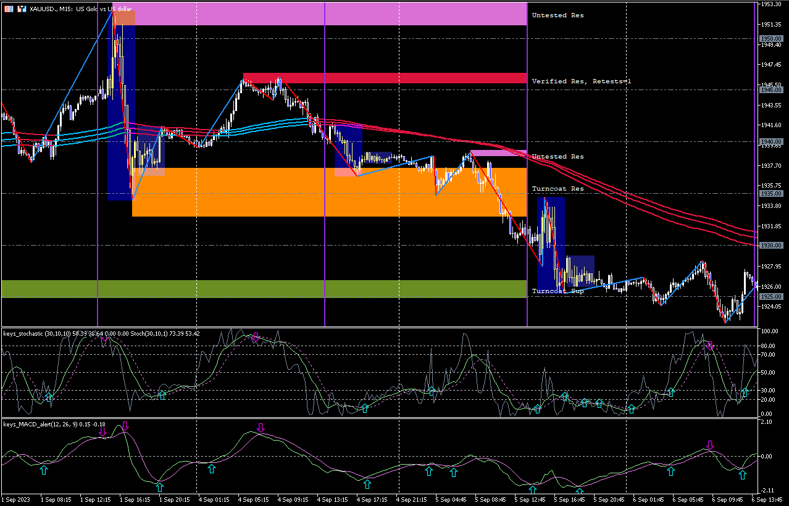Click the red-blue grid icon beside the XAUUSD title
The height and width of the screenshot is (506, 789).
coord(9,9)
